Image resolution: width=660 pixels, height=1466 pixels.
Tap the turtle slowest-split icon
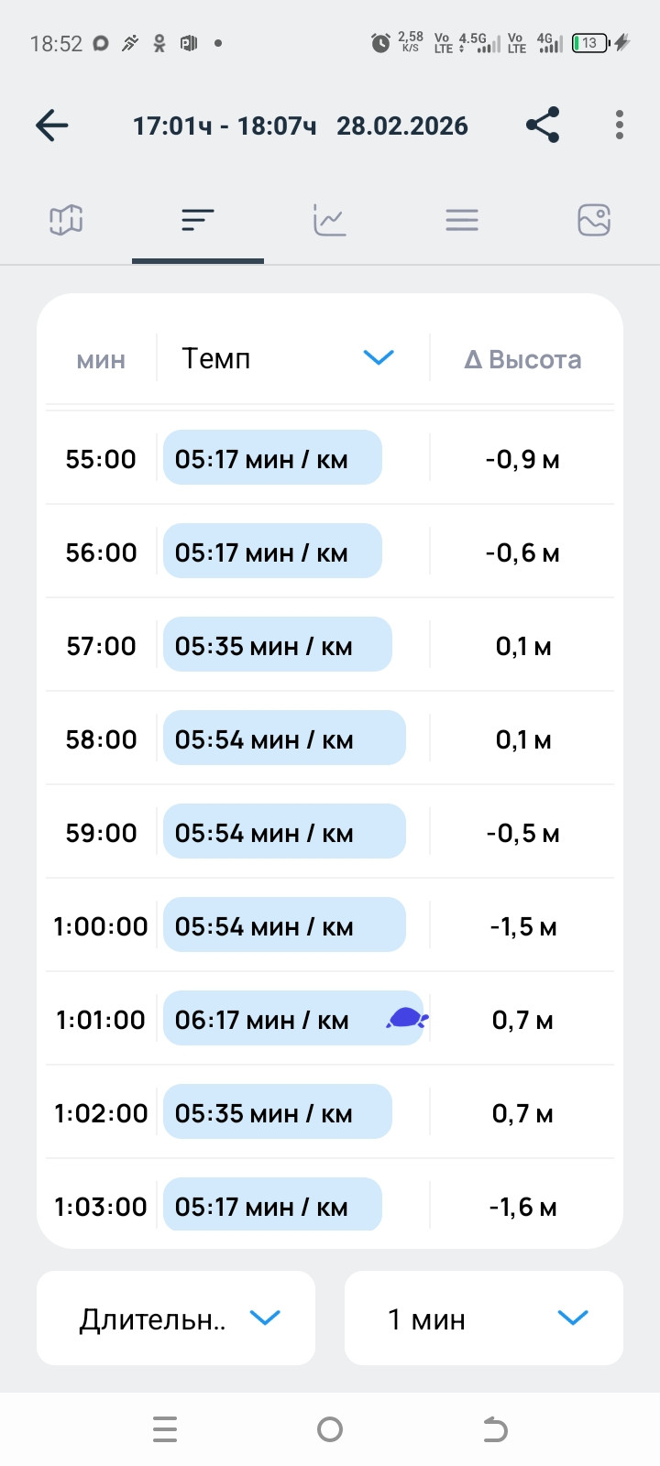pos(407,1018)
